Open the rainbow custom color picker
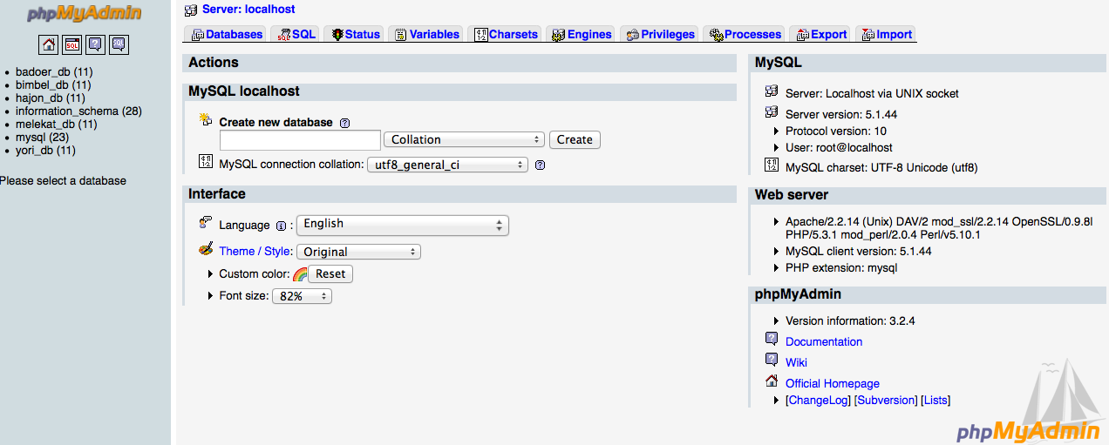1109x445 pixels. [300, 274]
